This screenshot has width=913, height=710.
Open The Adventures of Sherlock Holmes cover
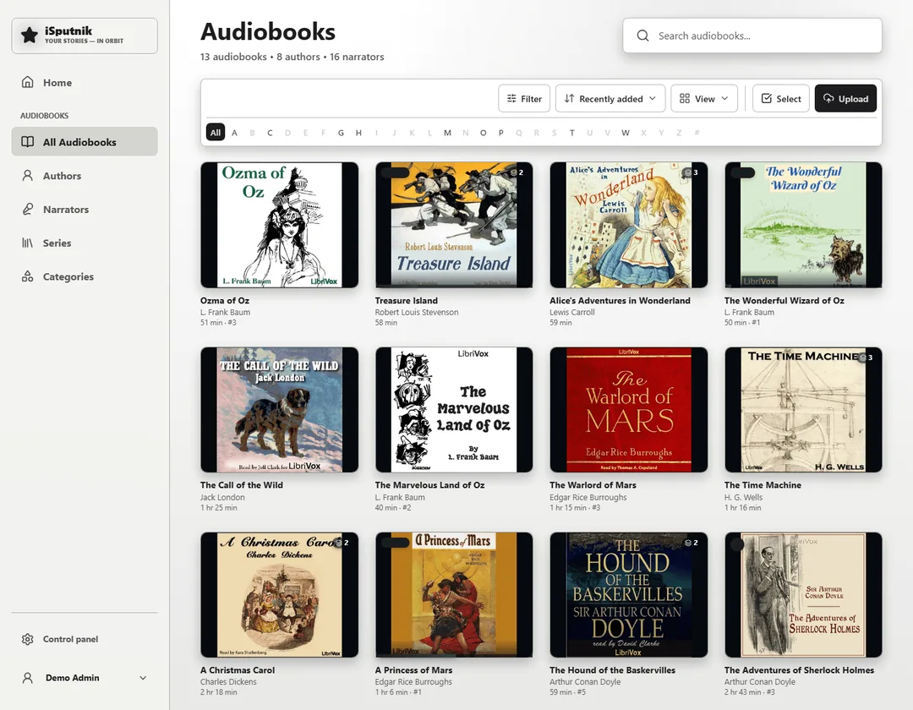pyautogui.click(x=804, y=595)
